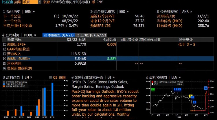Click previous announcement date 08/29/22
The height and width of the screenshot is (120, 217).
[x=70, y=21]
